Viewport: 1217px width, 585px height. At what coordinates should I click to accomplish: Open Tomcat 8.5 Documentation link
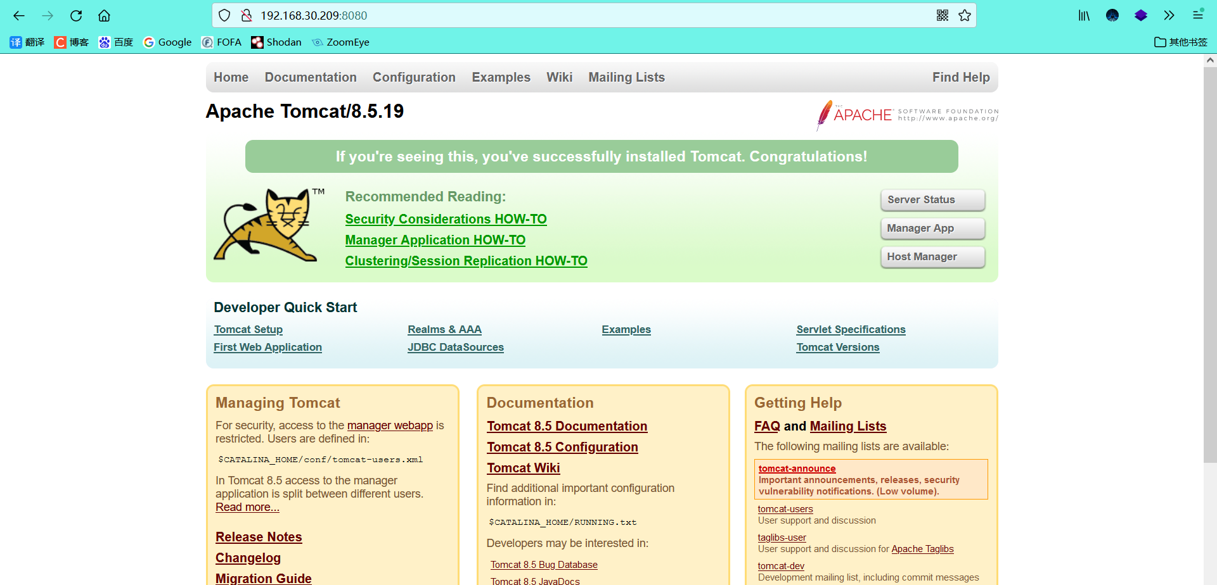pyautogui.click(x=567, y=426)
